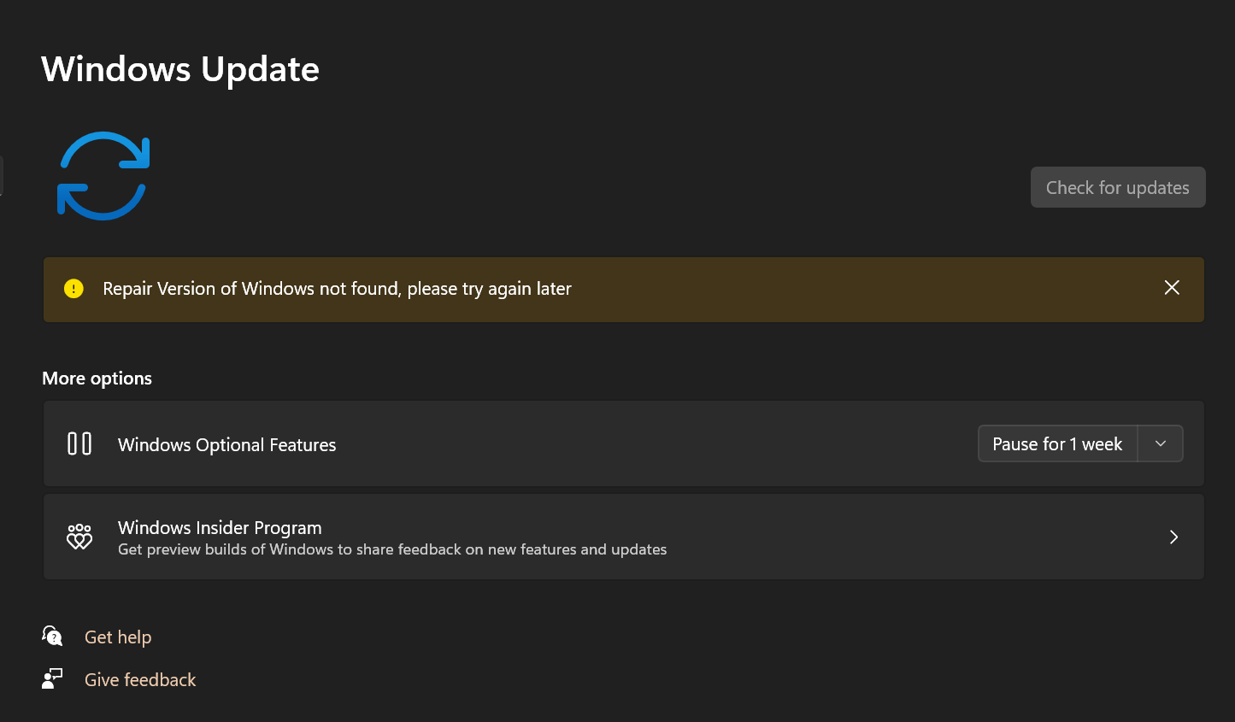Click the blue sync arrows update icon
Screen dimensions: 1235x722
click(103, 176)
